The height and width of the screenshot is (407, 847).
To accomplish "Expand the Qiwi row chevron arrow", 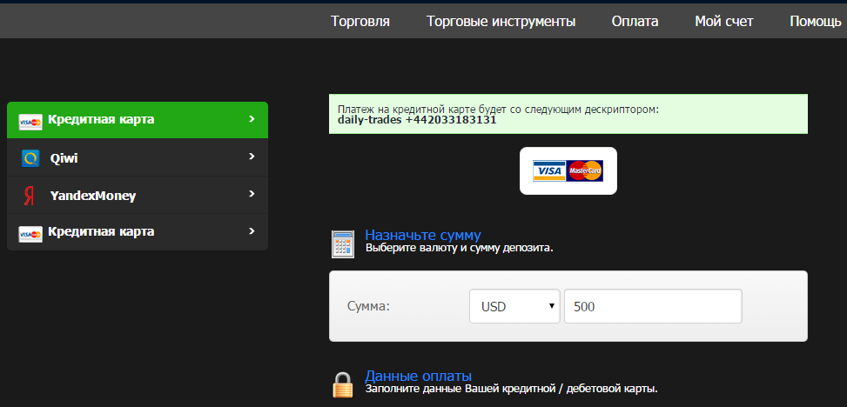I will 251,157.
